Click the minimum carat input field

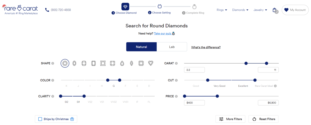click(x=194, y=70)
